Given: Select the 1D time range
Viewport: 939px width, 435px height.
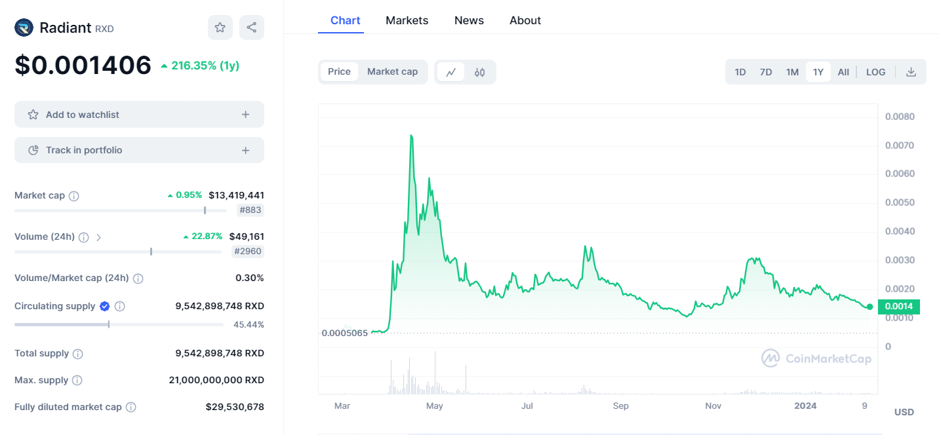Looking at the screenshot, I should [740, 72].
